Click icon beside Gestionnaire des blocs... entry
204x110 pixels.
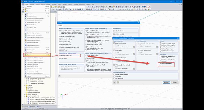click(x=25, y=46)
